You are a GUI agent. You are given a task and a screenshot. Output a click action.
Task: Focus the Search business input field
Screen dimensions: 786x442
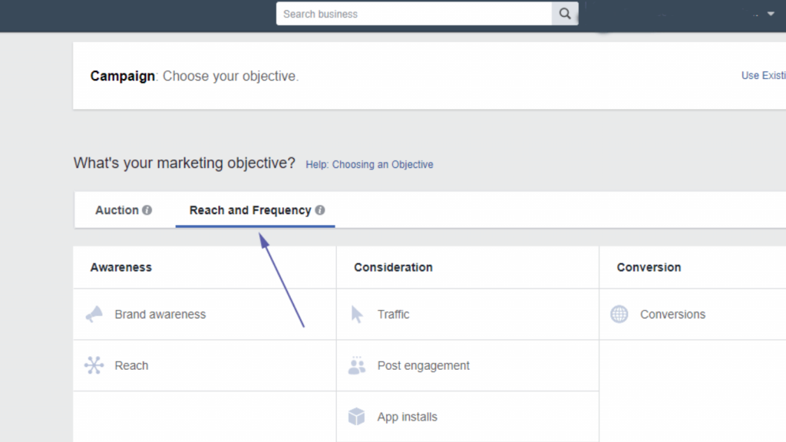pyautogui.click(x=414, y=14)
